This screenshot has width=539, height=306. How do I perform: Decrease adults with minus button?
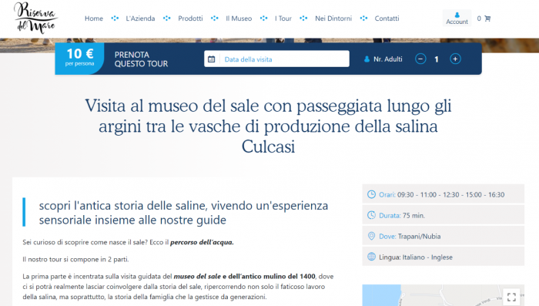click(x=420, y=59)
